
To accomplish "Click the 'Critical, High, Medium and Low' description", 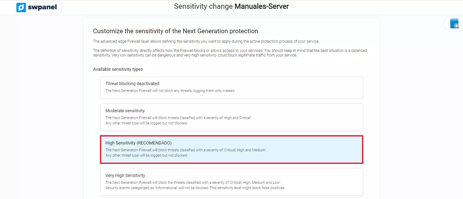I will click(x=193, y=183).
